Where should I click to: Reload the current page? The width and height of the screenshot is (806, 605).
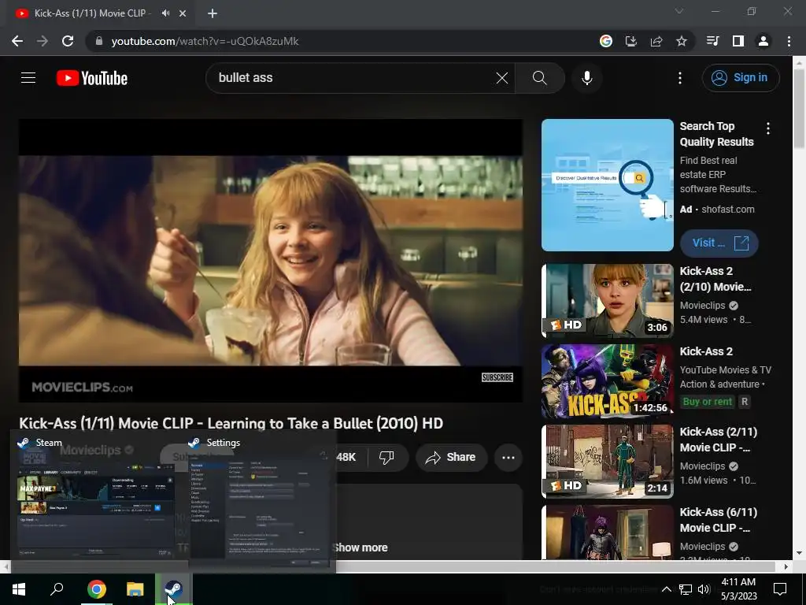(68, 41)
